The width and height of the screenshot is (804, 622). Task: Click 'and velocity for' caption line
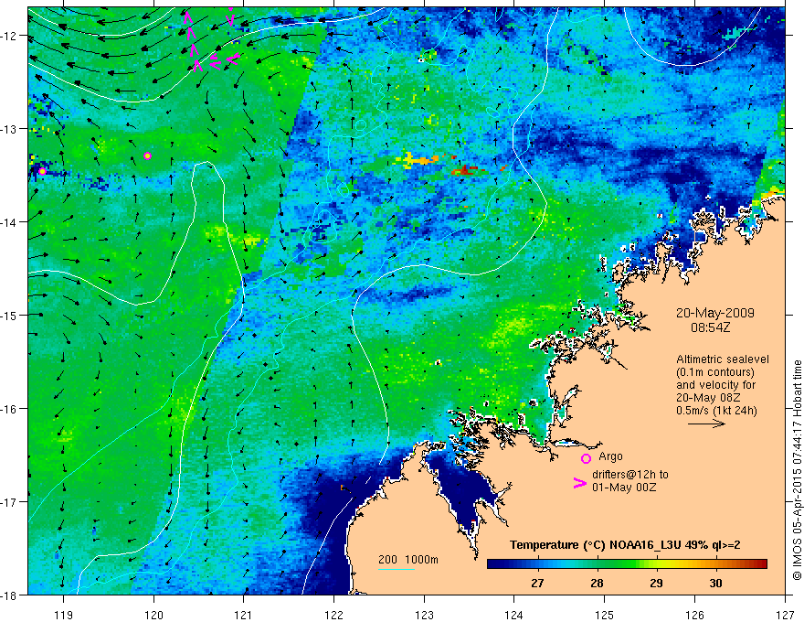pyautogui.click(x=715, y=385)
